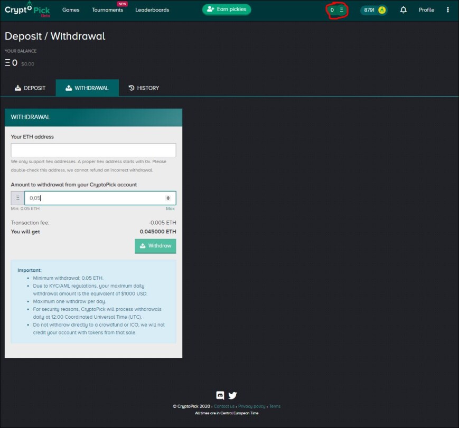Open the CryptoPick logo home link

coord(27,9)
